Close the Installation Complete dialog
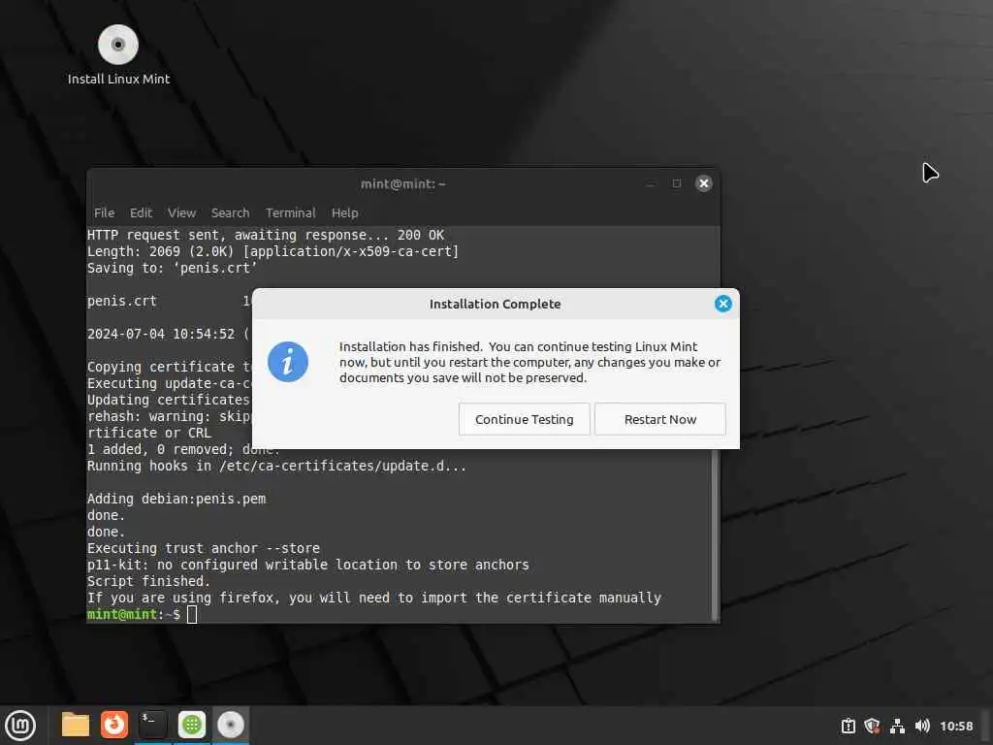The width and height of the screenshot is (993, 745). (722, 304)
